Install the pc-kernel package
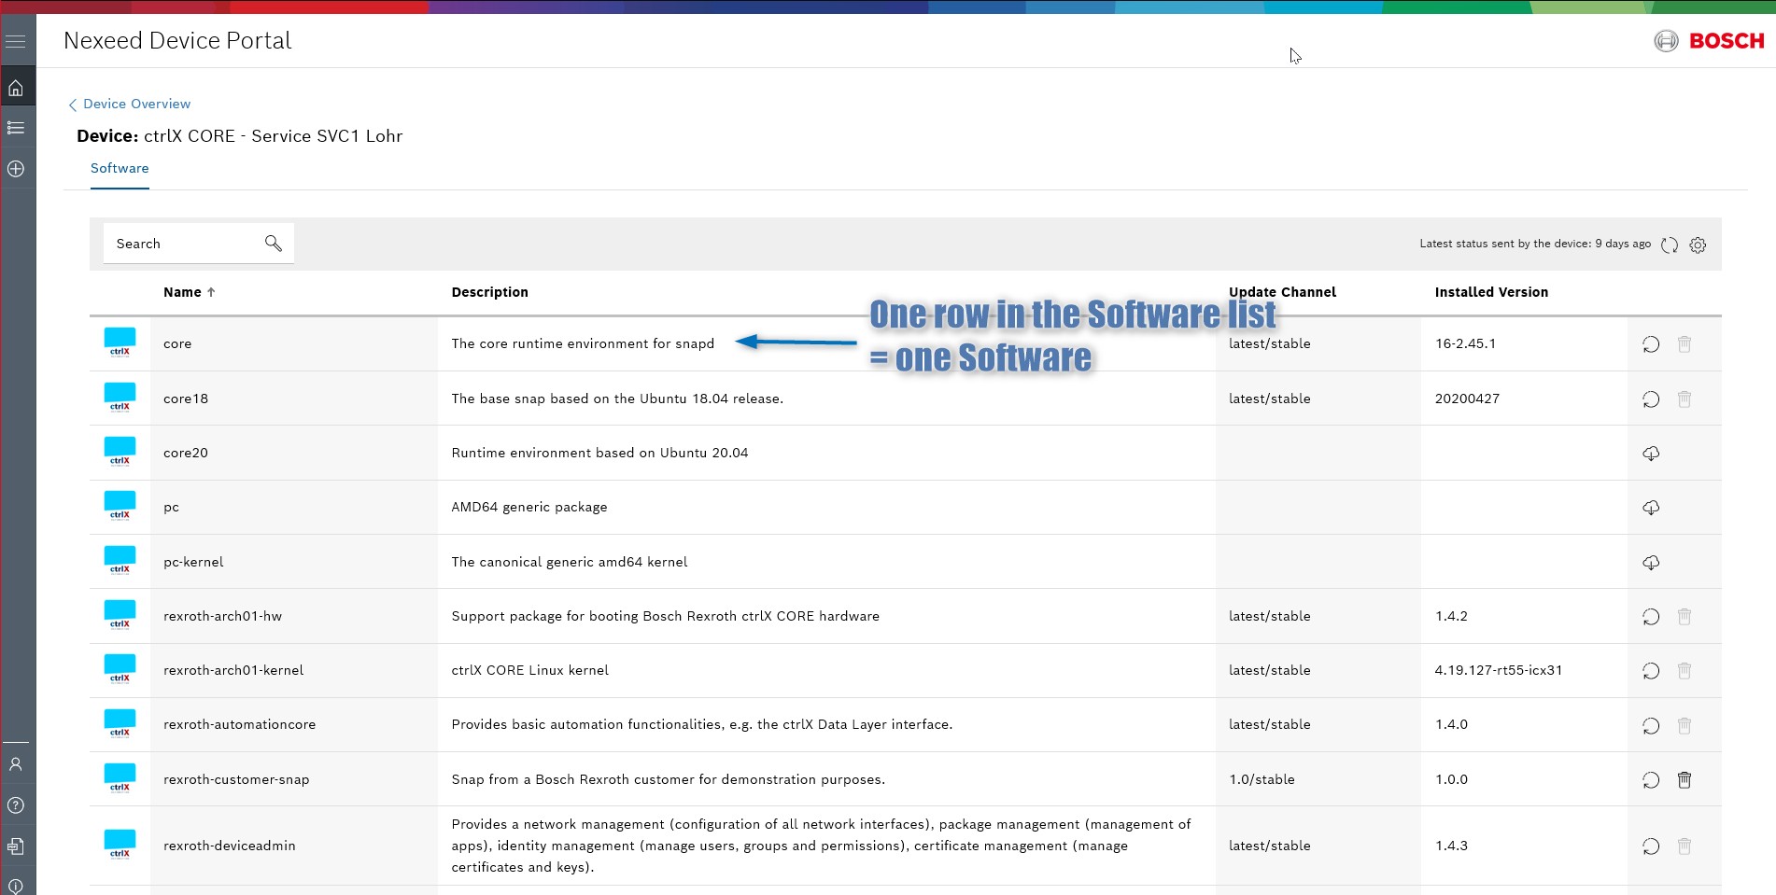 point(1651,563)
